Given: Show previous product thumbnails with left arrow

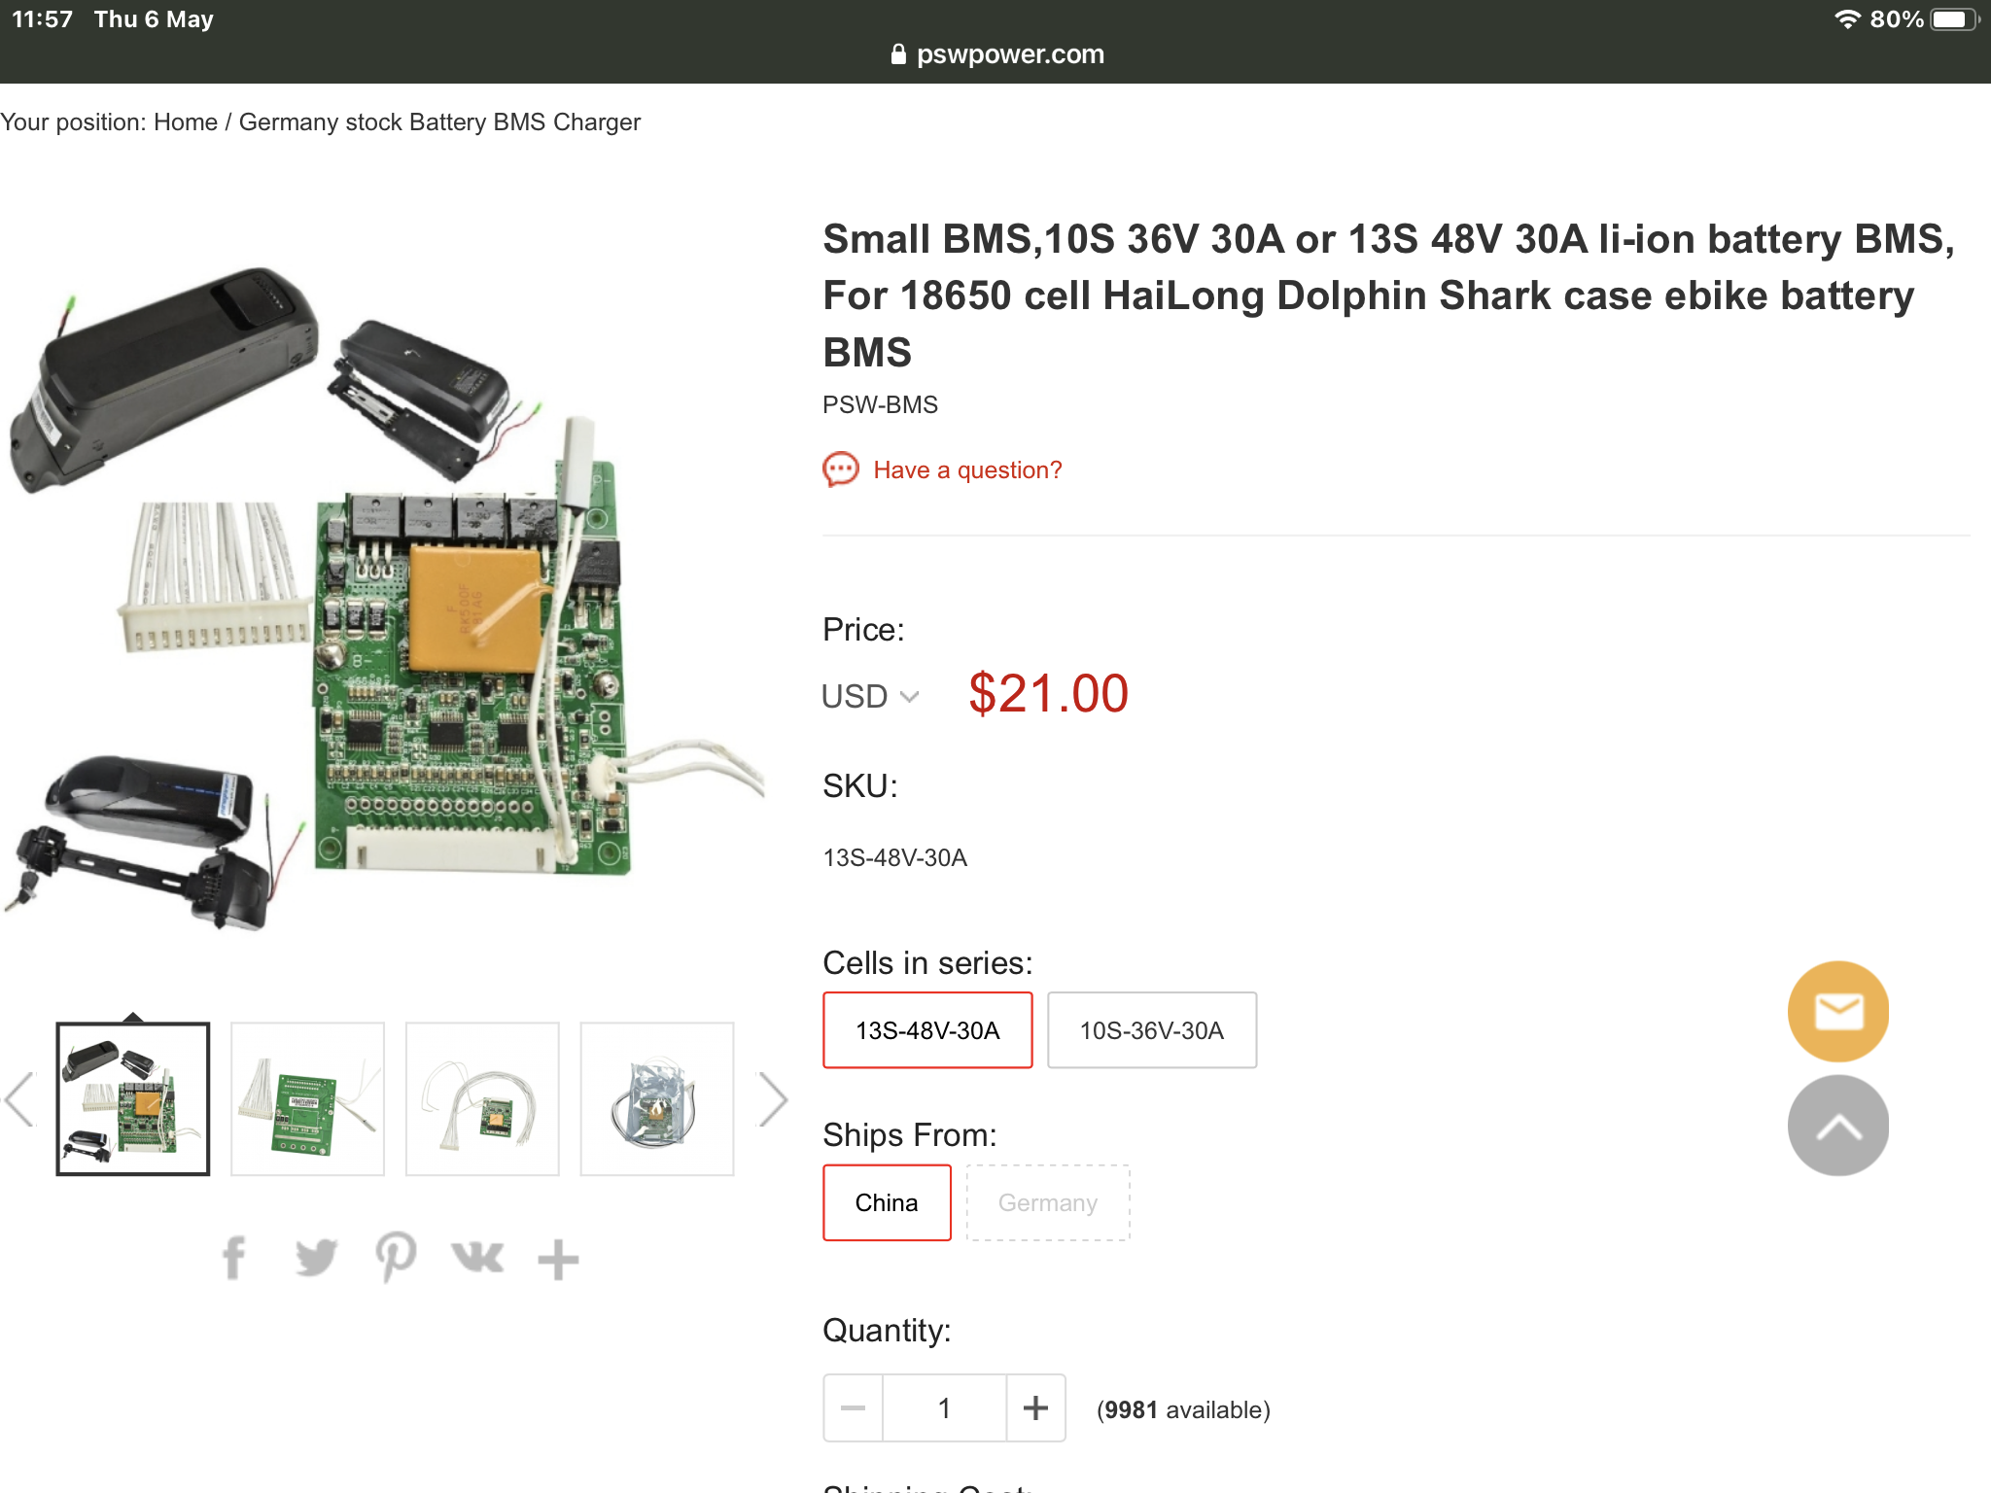Looking at the screenshot, I should tap(19, 1099).
